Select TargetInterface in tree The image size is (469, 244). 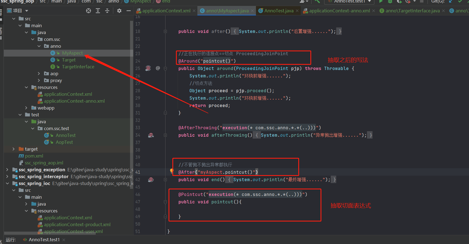[78, 67]
